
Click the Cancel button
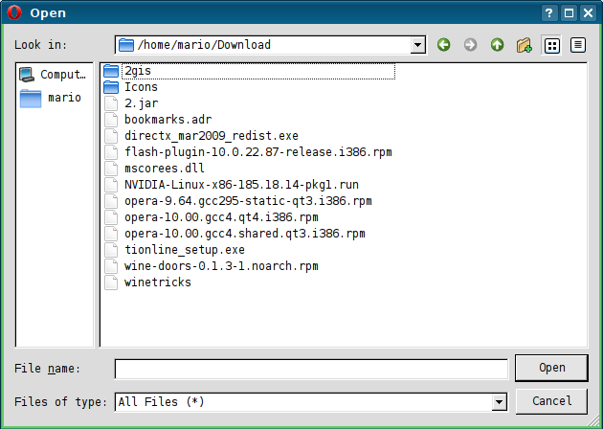point(551,401)
